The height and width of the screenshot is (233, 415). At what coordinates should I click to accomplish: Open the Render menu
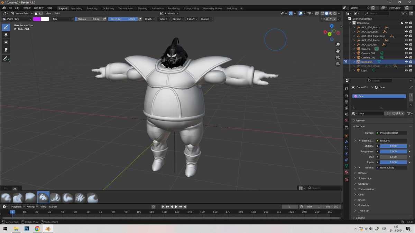pos(27,8)
